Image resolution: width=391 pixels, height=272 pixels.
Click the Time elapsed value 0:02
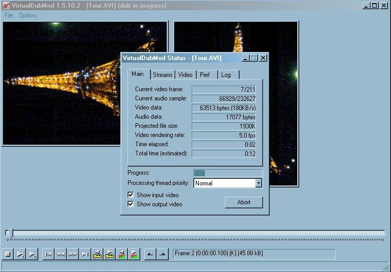224,145
